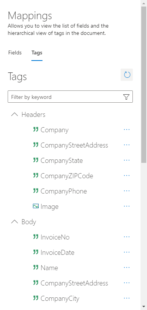
Task: Select CompanyStreetAddress under Body
Action: pos(74,283)
